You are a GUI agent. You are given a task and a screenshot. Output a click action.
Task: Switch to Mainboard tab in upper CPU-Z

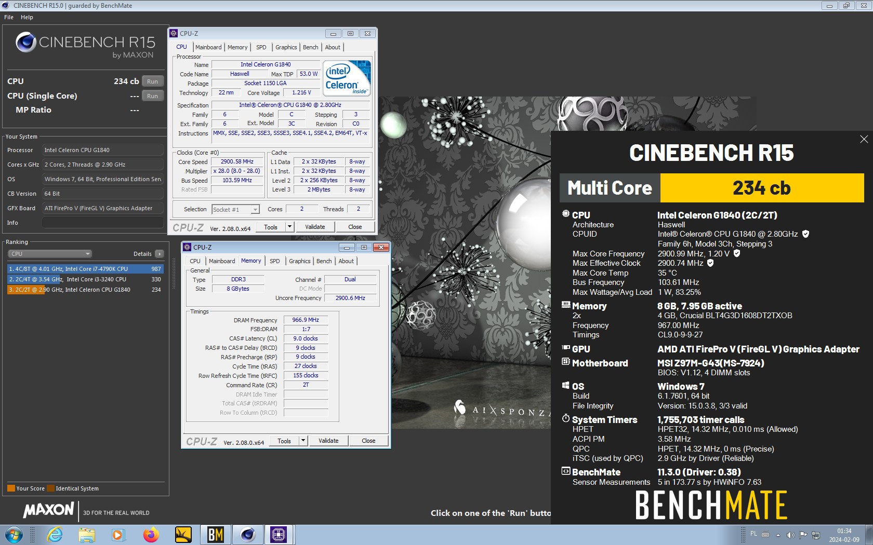click(208, 47)
